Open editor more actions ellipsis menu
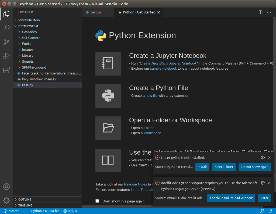Image resolution: width=276 pixels, height=214 pixels. 269,12
